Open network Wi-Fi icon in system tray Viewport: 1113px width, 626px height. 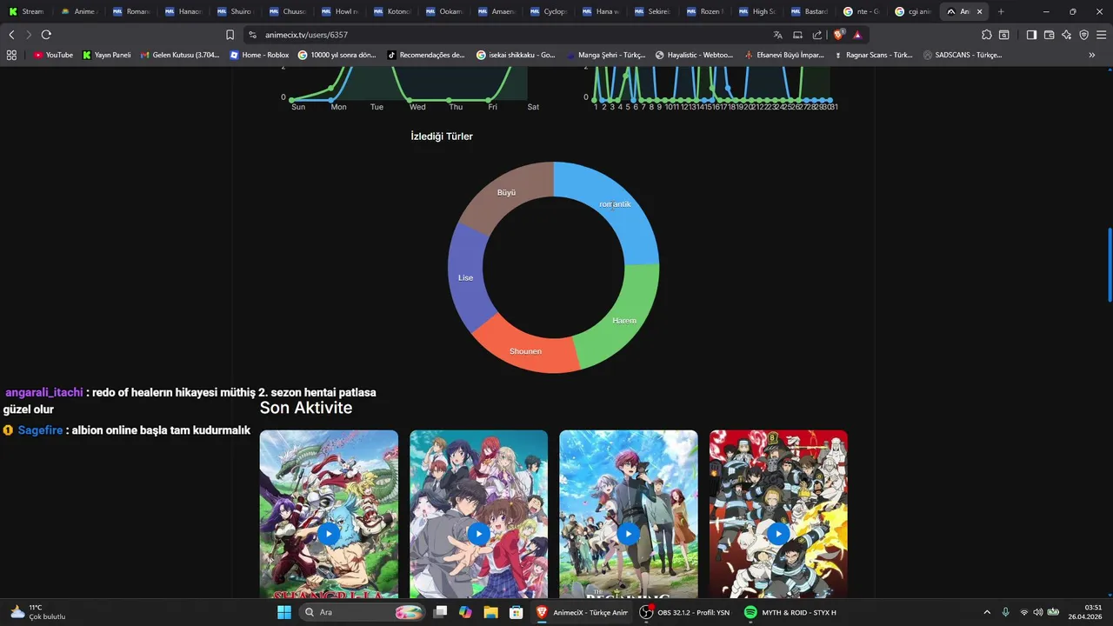[x=1023, y=612]
